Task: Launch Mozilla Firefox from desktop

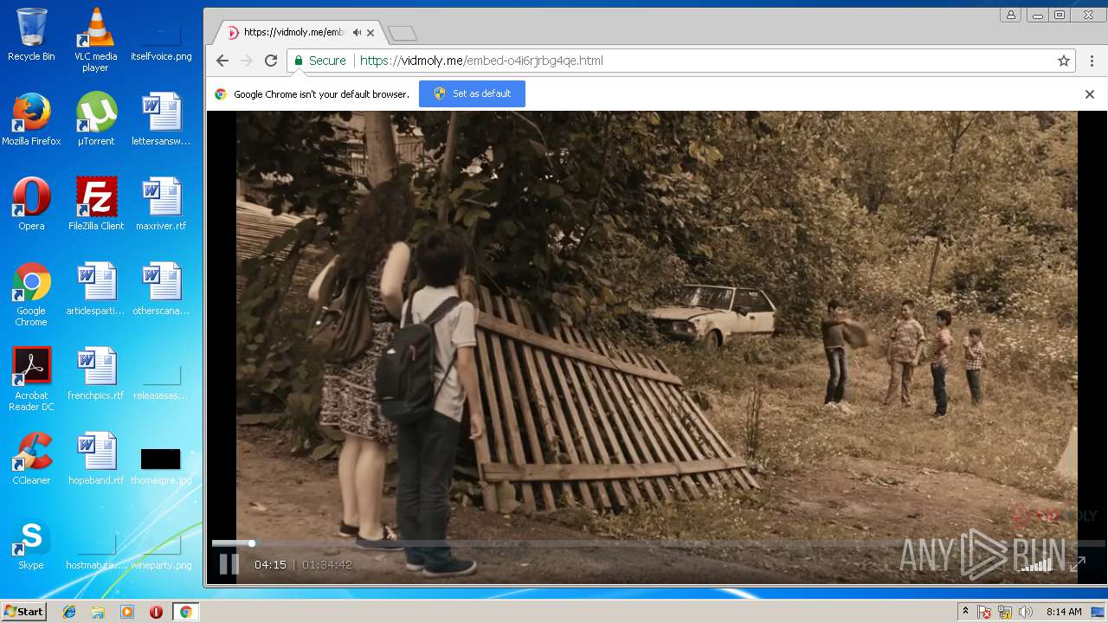Action: (x=31, y=119)
